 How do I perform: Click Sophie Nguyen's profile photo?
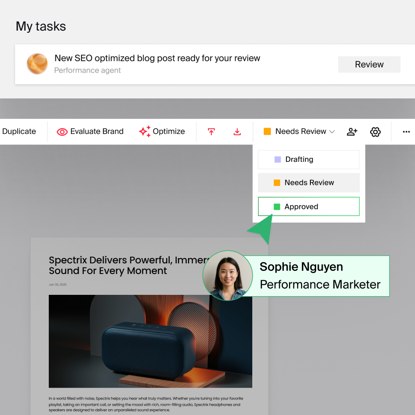tap(227, 275)
